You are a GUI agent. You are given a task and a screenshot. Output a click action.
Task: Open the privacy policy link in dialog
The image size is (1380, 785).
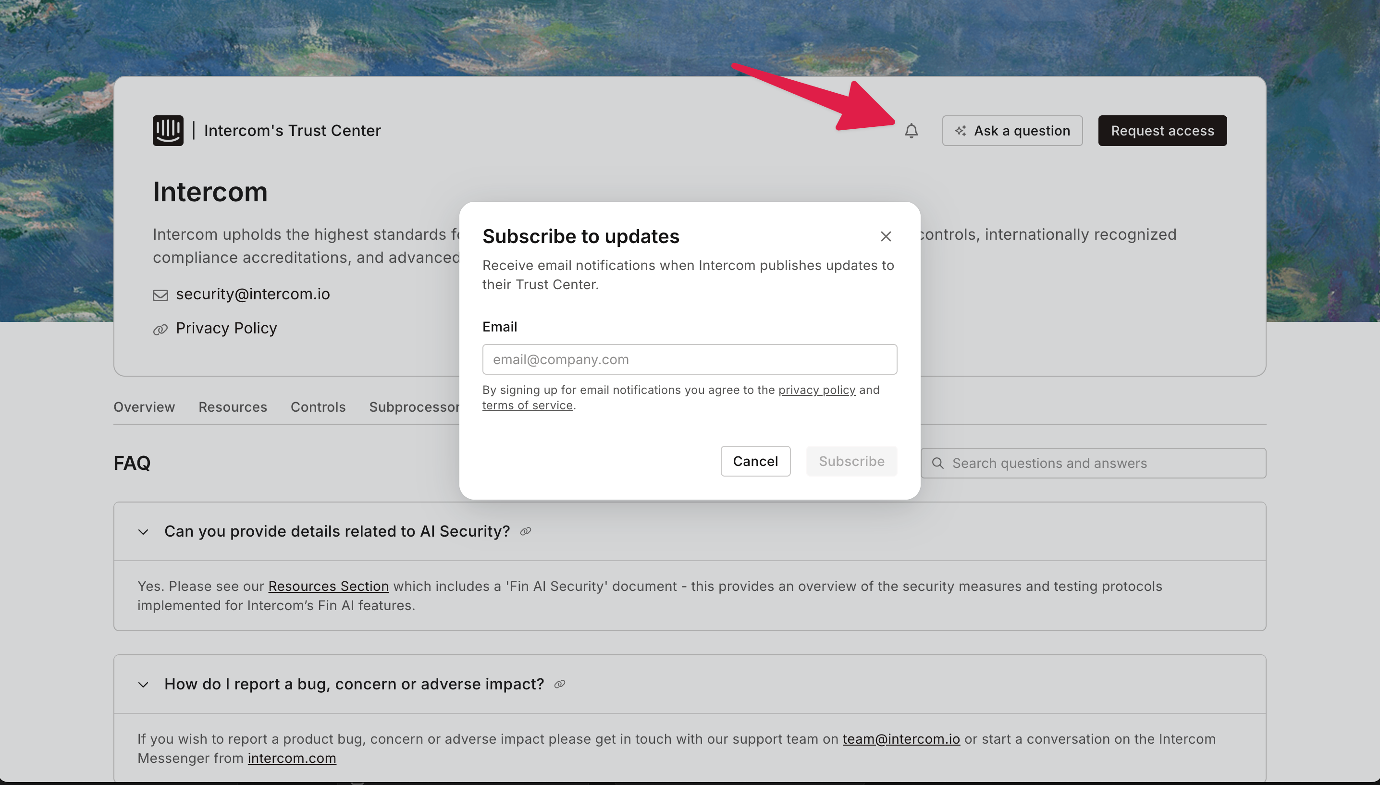tap(817, 390)
